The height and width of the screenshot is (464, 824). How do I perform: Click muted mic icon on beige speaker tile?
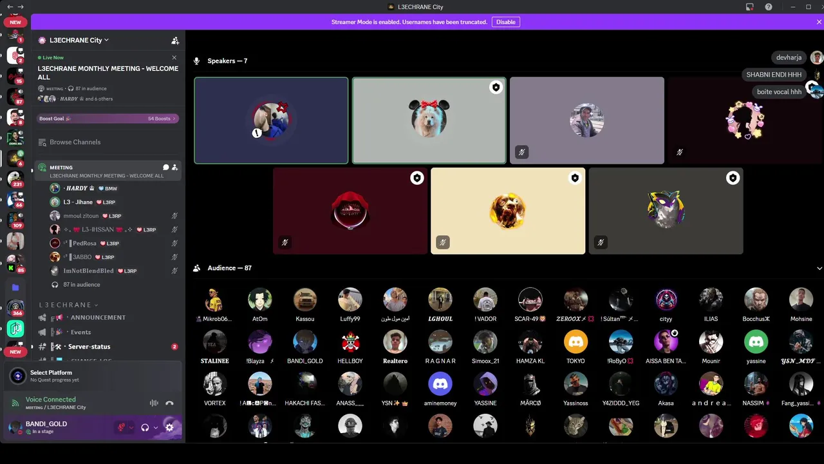pos(442,242)
